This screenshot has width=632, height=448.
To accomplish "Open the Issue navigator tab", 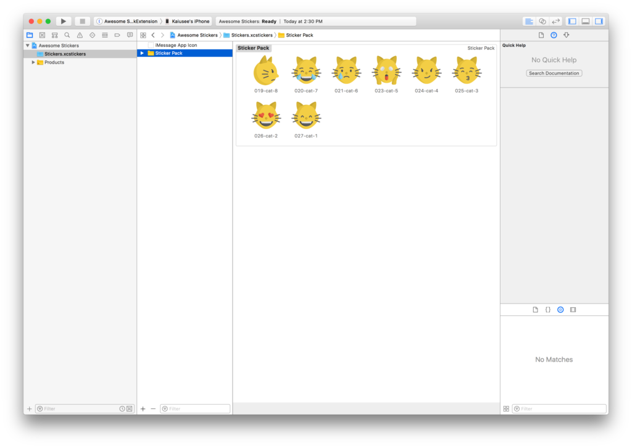I will [80, 35].
